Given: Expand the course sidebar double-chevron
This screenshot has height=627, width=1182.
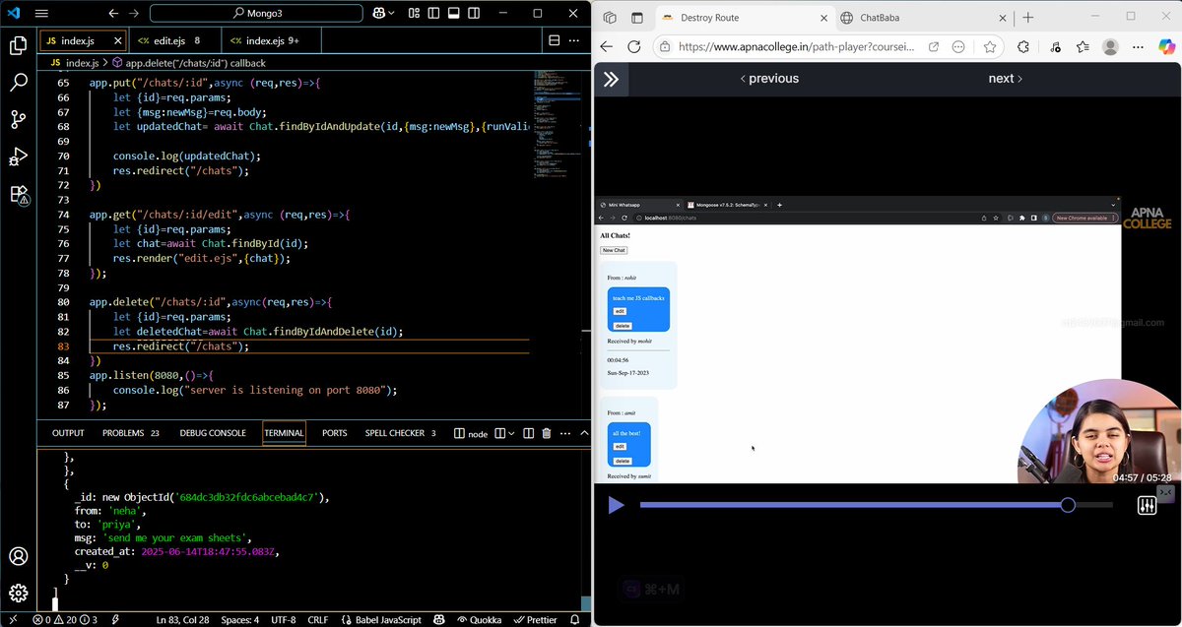Looking at the screenshot, I should coord(611,79).
